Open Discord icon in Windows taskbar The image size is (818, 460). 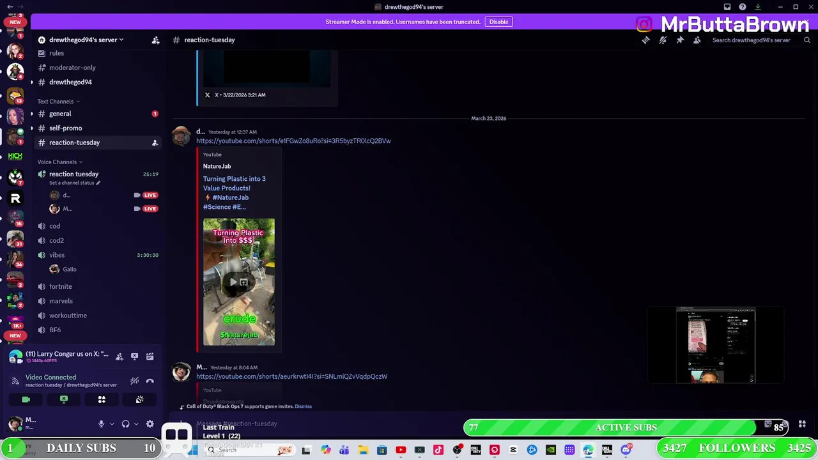tap(626, 450)
